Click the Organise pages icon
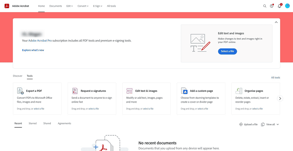Image resolution: width=293 pixels, height=151 pixels. (x=239, y=91)
